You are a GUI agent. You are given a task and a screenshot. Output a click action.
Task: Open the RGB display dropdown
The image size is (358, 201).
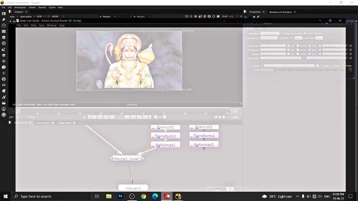click(x=41, y=16)
